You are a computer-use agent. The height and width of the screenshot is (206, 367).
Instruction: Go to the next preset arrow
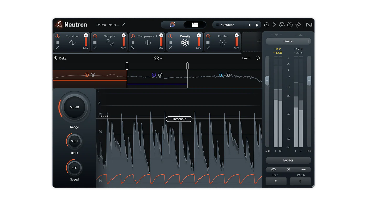pyautogui.click(x=257, y=25)
